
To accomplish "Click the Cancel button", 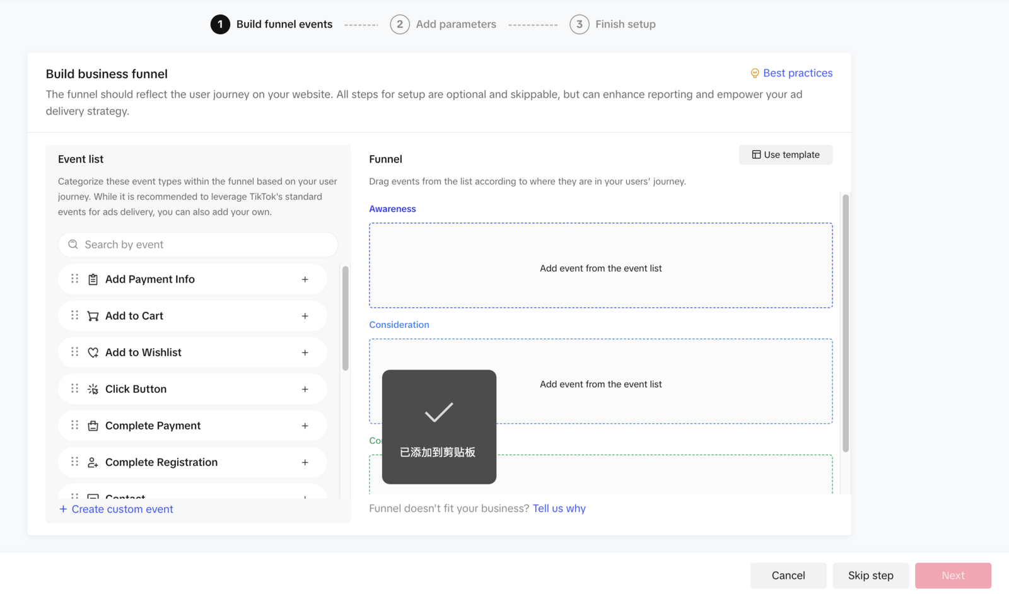I will [x=788, y=575].
